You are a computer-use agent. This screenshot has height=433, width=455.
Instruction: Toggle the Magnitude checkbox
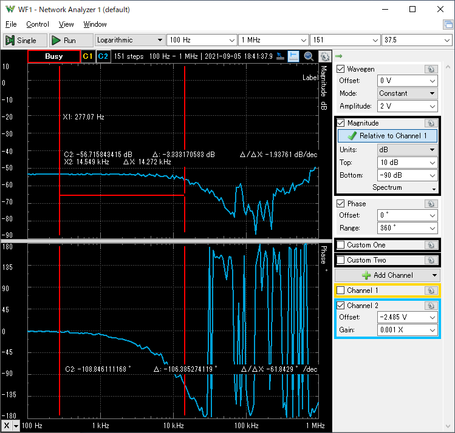(x=341, y=123)
